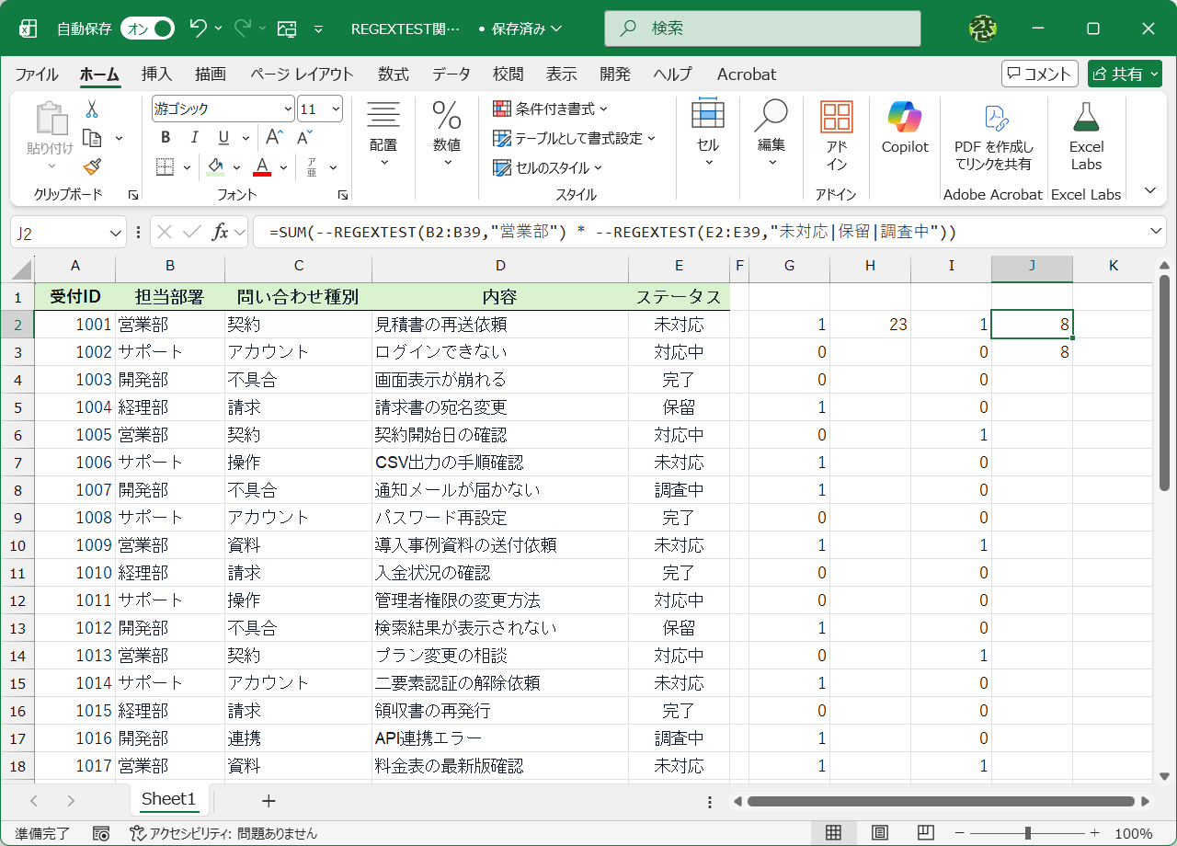The image size is (1177, 846).
Task: Switch to the 描画 tab
Action: pos(211,74)
